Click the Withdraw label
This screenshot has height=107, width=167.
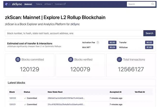coord(123,47)
